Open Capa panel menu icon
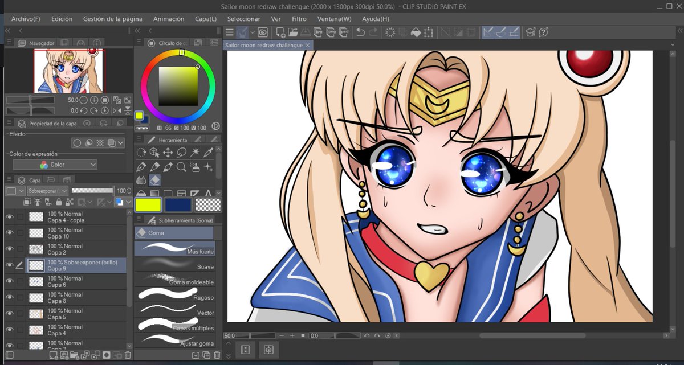 click(x=9, y=179)
